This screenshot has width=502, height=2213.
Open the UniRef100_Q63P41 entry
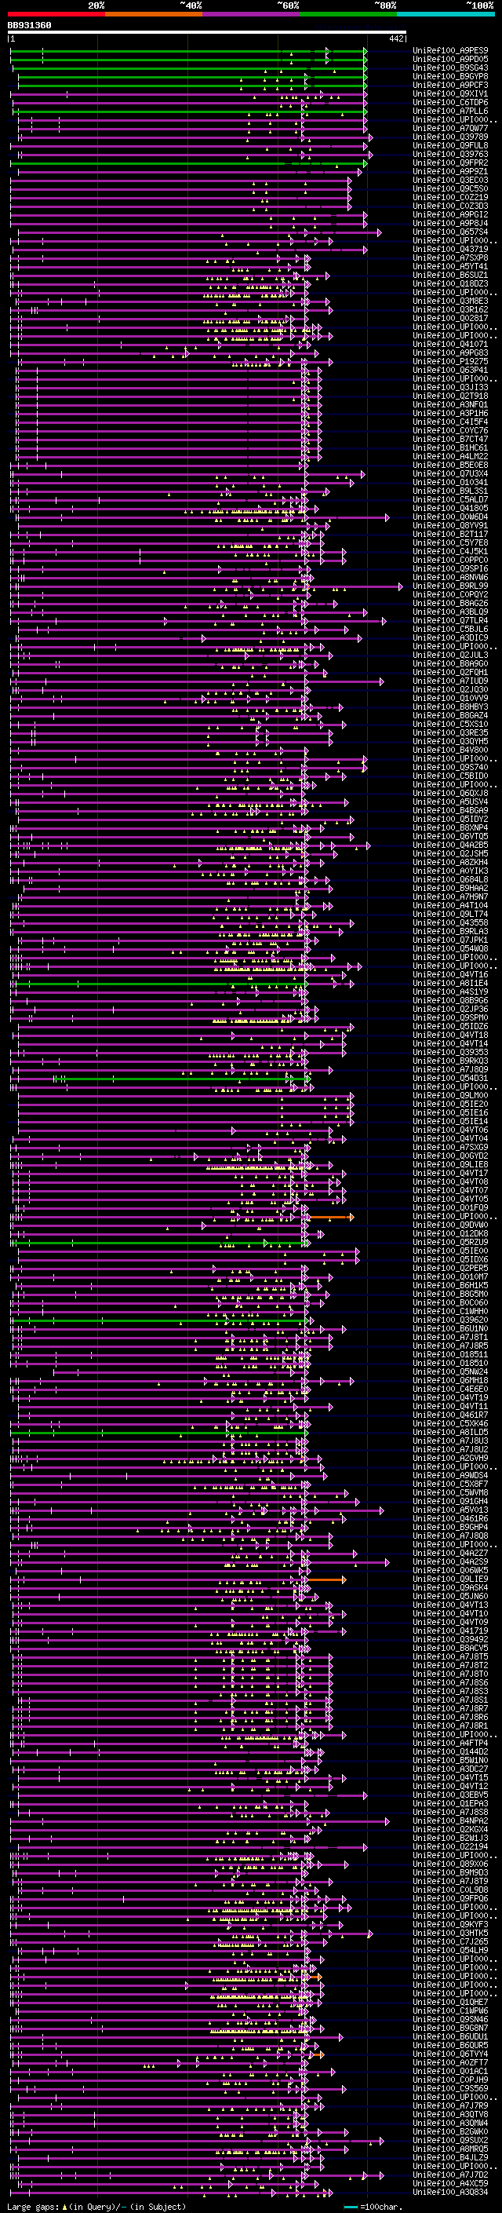click(x=450, y=371)
